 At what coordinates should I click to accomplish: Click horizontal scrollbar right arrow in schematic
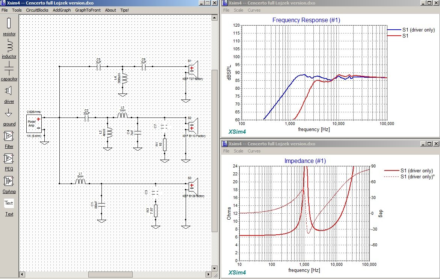coord(208,274)
